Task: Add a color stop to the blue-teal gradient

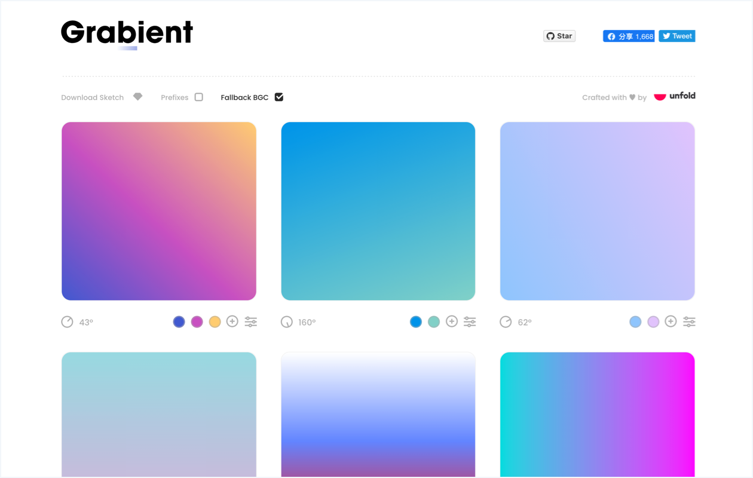Action: pos(452,321)
